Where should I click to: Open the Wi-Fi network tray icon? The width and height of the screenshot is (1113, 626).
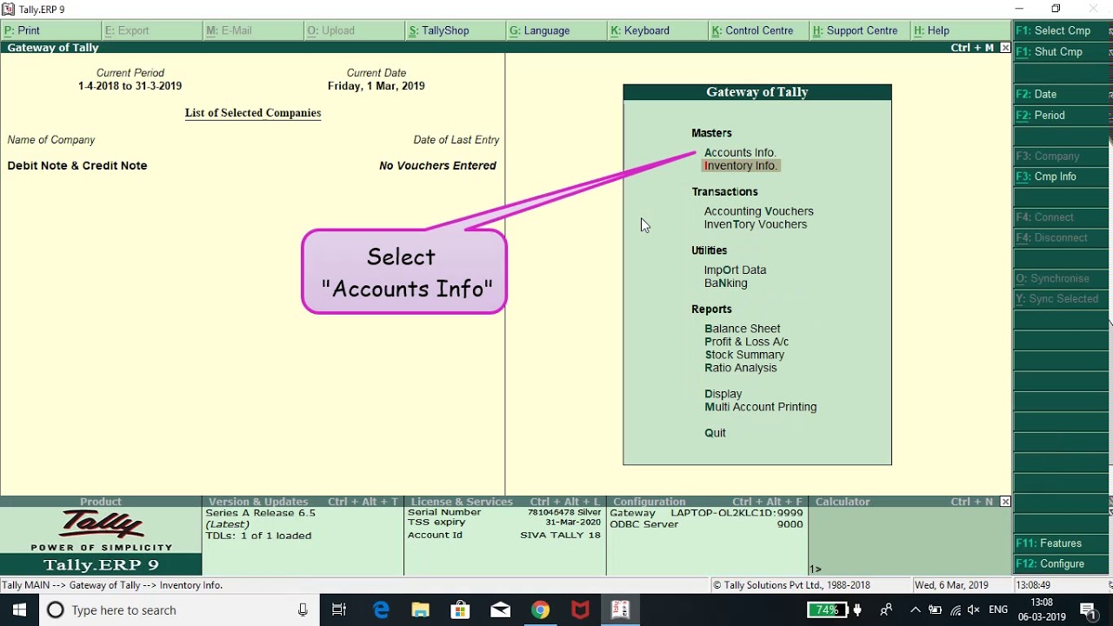(x=955, y=610)
